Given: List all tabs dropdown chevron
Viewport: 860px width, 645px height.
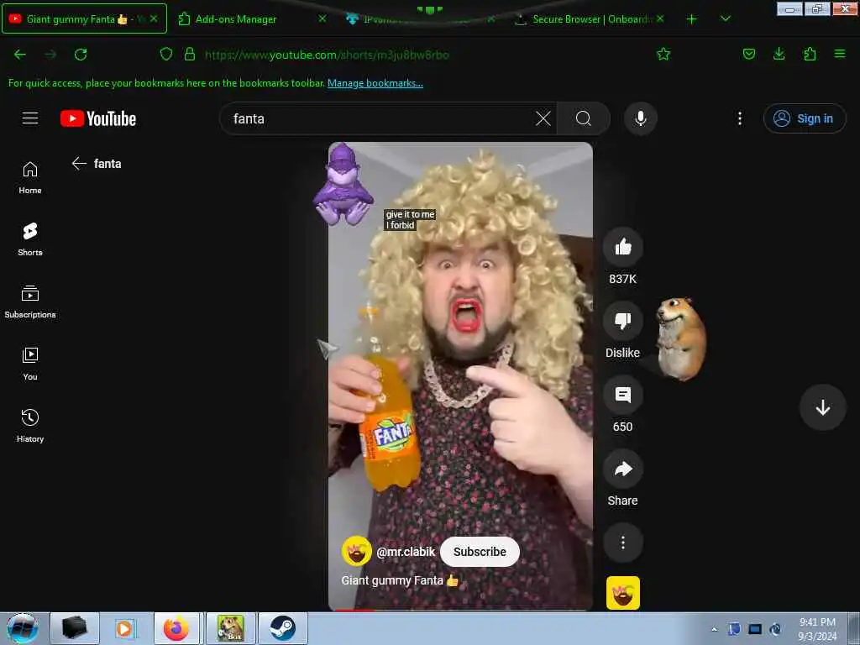Looking at the screenshot, I should tap(725, 18).
